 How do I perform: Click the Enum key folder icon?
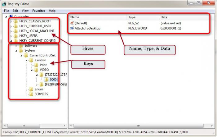click(31, 89)
